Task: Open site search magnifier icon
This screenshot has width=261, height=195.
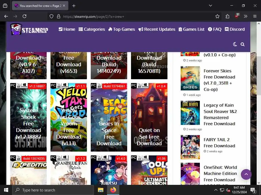Action: (x=243, y=44)
